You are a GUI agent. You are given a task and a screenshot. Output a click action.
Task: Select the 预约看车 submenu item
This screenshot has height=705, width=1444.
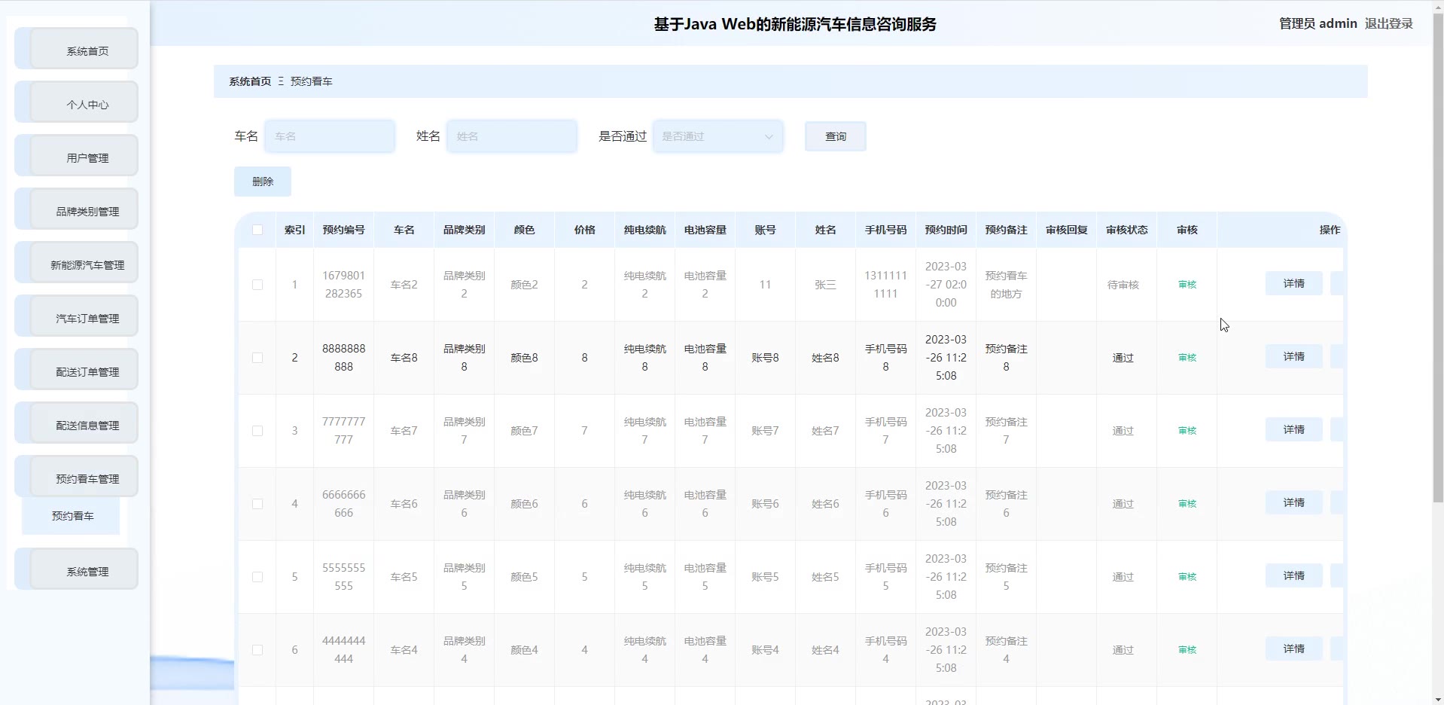72,516
